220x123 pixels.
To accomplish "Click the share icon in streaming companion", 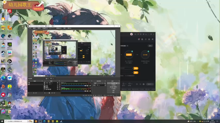I will click(x=153, y=39).
